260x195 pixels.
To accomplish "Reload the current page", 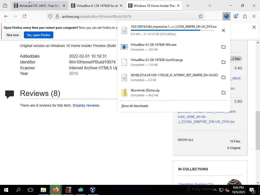I will click(24, 16).
